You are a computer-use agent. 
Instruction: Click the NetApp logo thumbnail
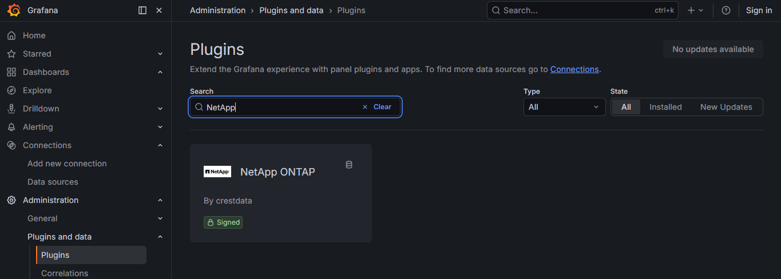[x=217, y=172]
